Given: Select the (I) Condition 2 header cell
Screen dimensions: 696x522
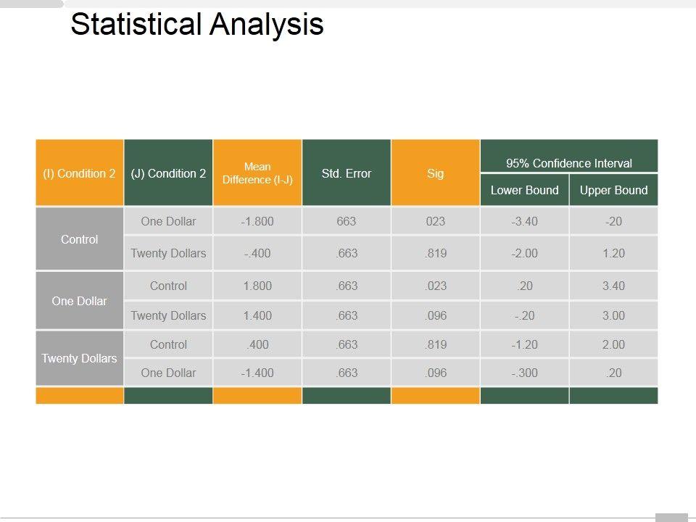Looking at the screenshot, I should 80,173.
